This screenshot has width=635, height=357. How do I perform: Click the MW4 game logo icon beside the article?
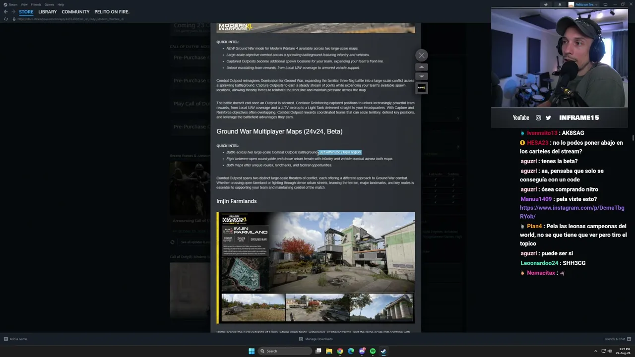click(421, 88)
